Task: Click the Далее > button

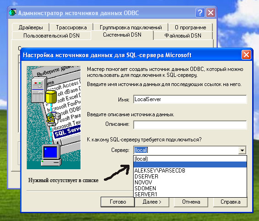Action: point(152,202)
